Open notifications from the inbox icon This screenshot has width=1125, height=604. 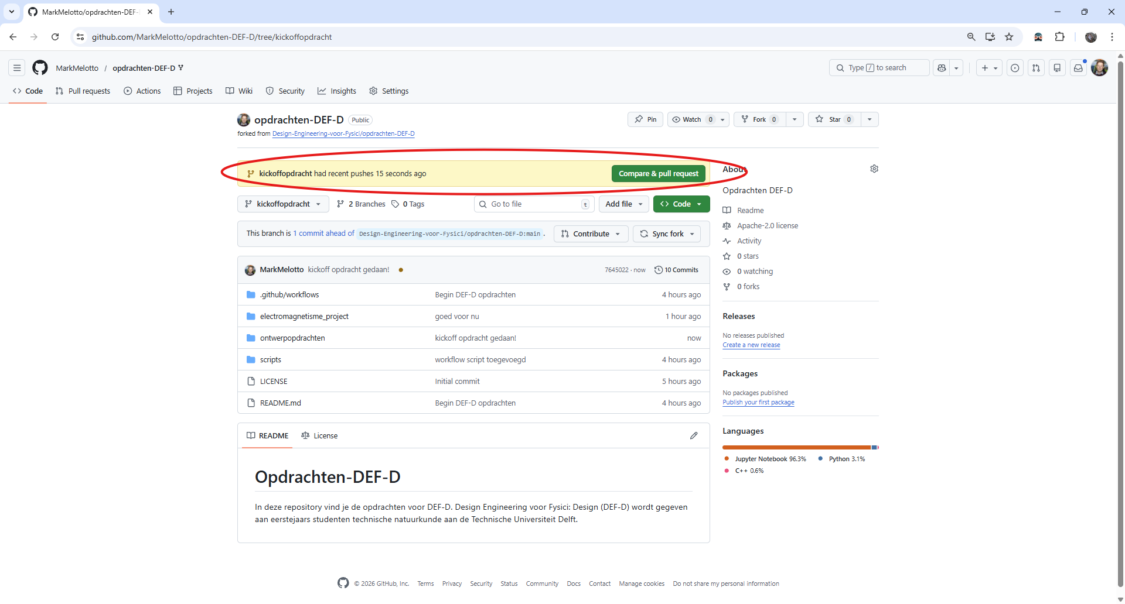(x=1079, y=67)
